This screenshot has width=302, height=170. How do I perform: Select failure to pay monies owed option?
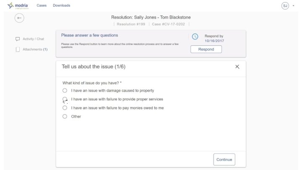click(x=65, y=108)
